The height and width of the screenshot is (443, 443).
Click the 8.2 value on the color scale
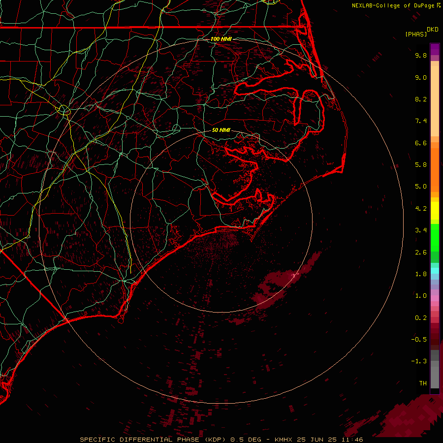click(x=421, y=99)
